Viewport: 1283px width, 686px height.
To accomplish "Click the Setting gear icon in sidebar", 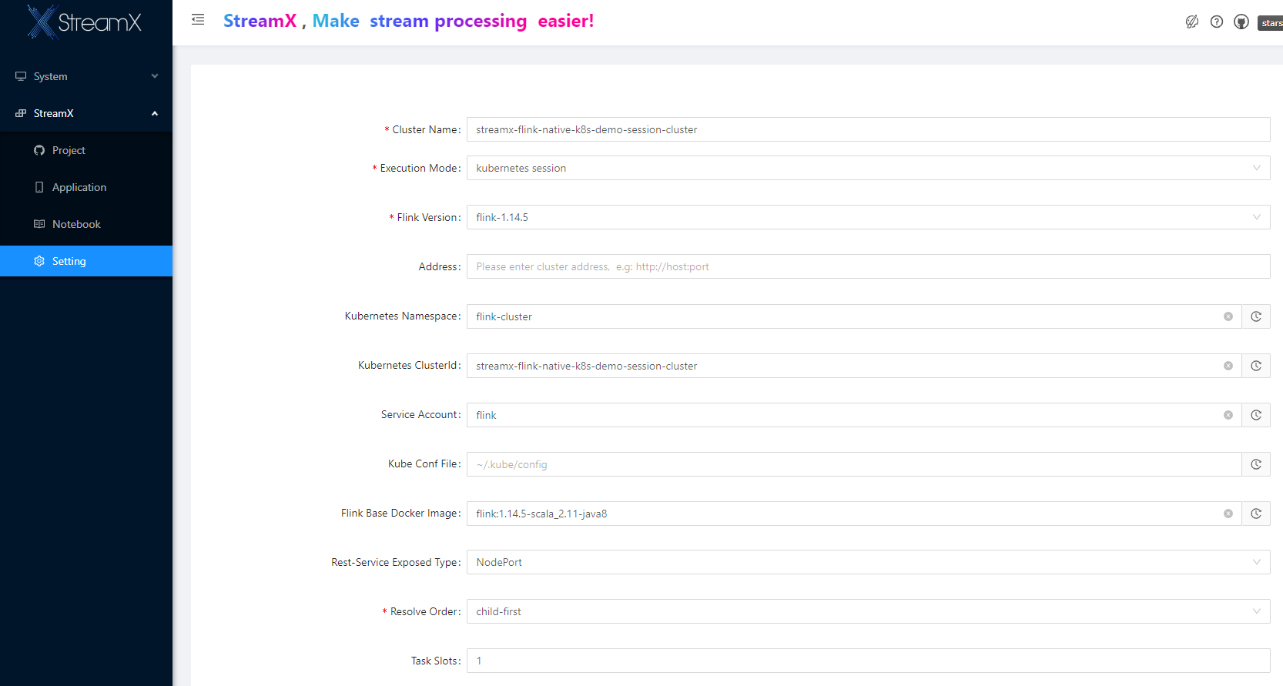I will click(x=39, y=261).
